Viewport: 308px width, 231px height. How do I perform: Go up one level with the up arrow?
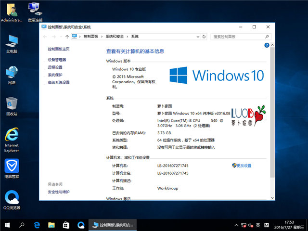(x=67, y=37)
